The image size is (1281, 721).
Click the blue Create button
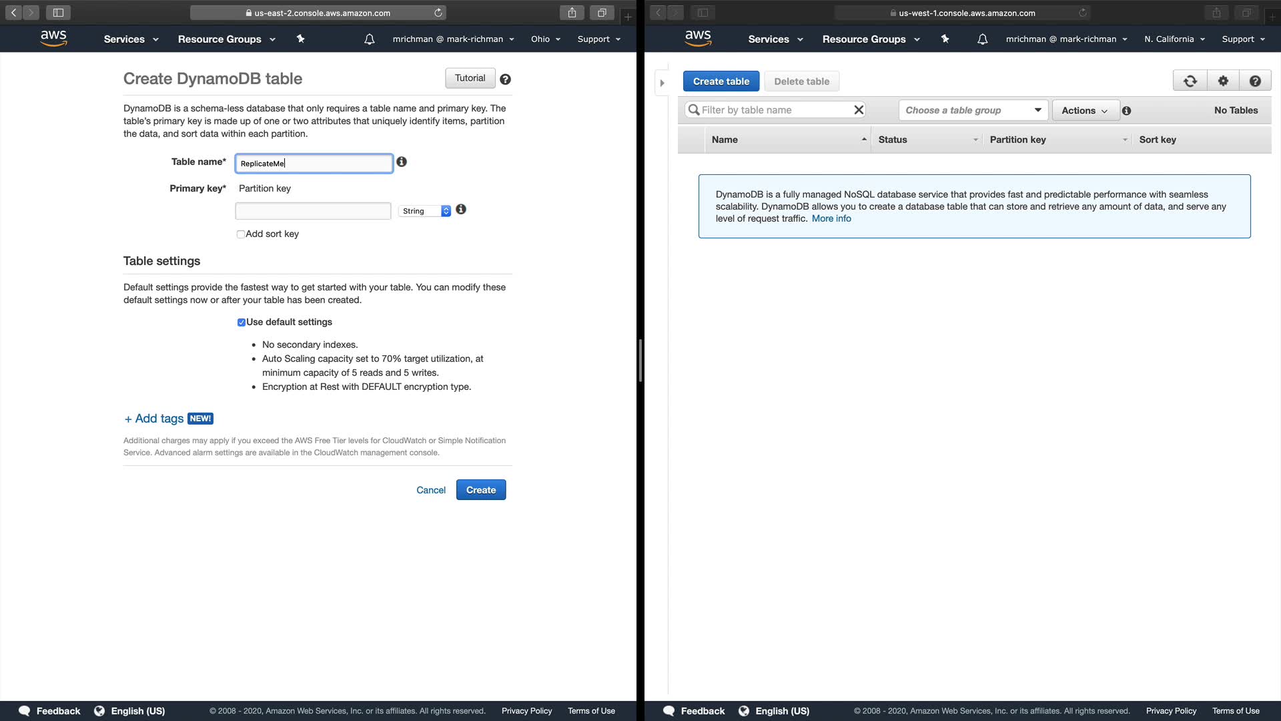pos(480,490)
